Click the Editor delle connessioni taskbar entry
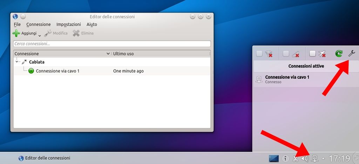 (45, 158)
